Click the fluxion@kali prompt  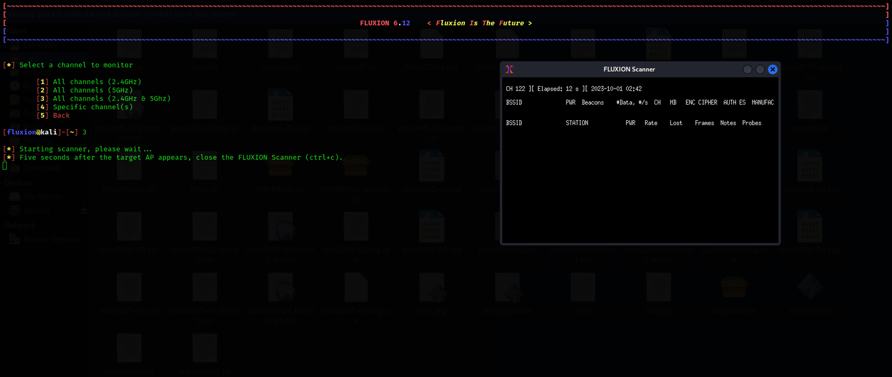click(x=40, y=133)
